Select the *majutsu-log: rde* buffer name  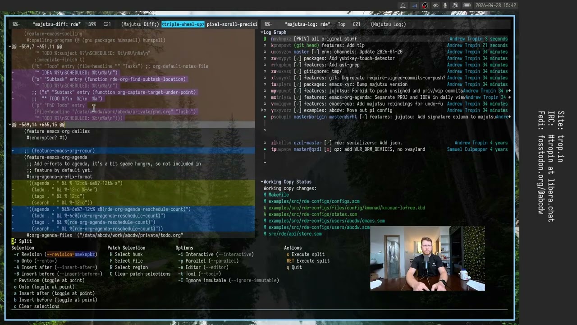[x=307, y=24]
